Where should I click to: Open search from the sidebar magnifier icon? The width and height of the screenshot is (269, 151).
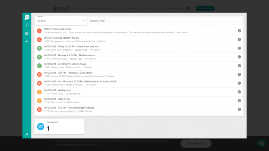pos(27,25)
